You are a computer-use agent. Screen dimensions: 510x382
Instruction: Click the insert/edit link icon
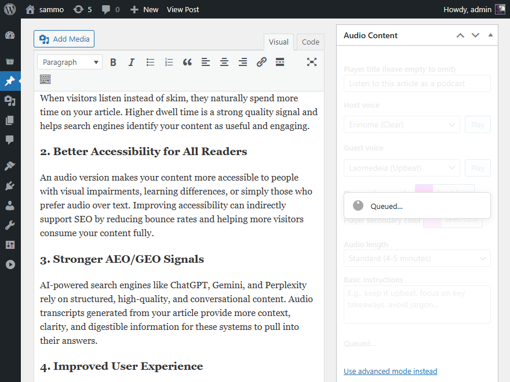[261, 62]
